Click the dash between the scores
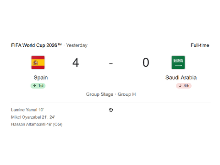The image size is (220, 165). click(111, 63)
